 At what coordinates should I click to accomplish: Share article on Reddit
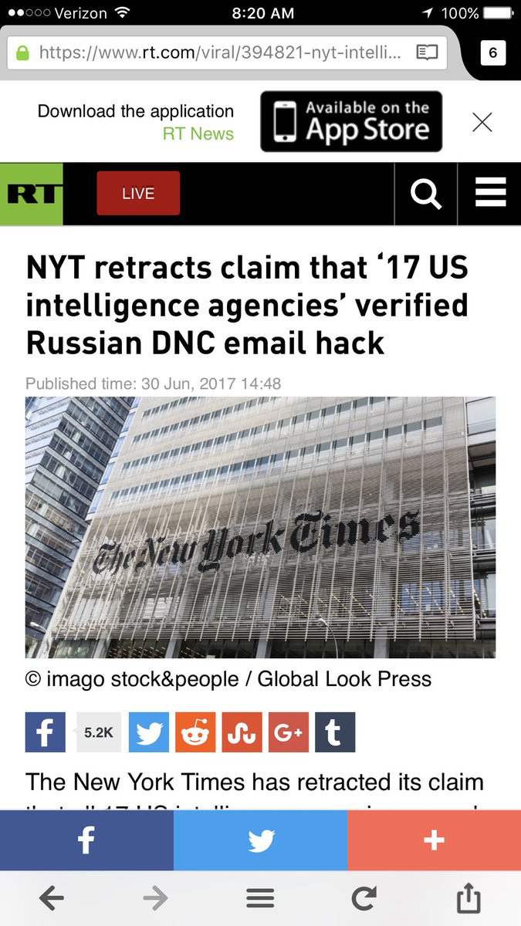point(195,732)
